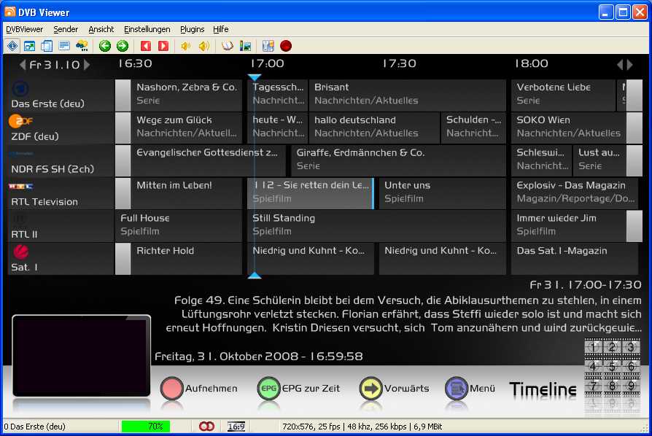Select Mitten im Leben! programme
This screenshot has width=652, height=436.
(x=186, y=194)
